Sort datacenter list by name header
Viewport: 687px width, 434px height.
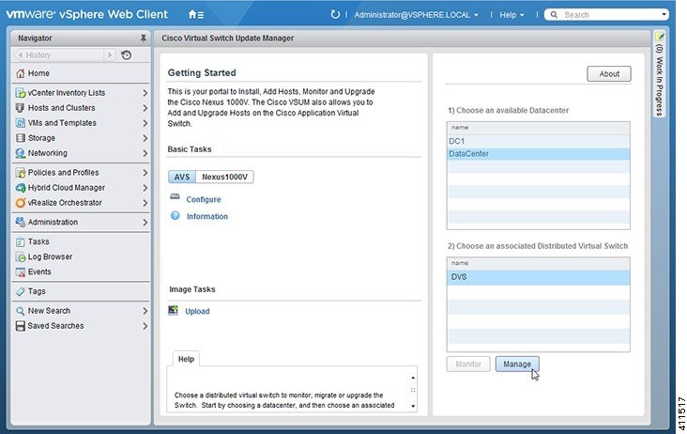[x=538, y=128]
